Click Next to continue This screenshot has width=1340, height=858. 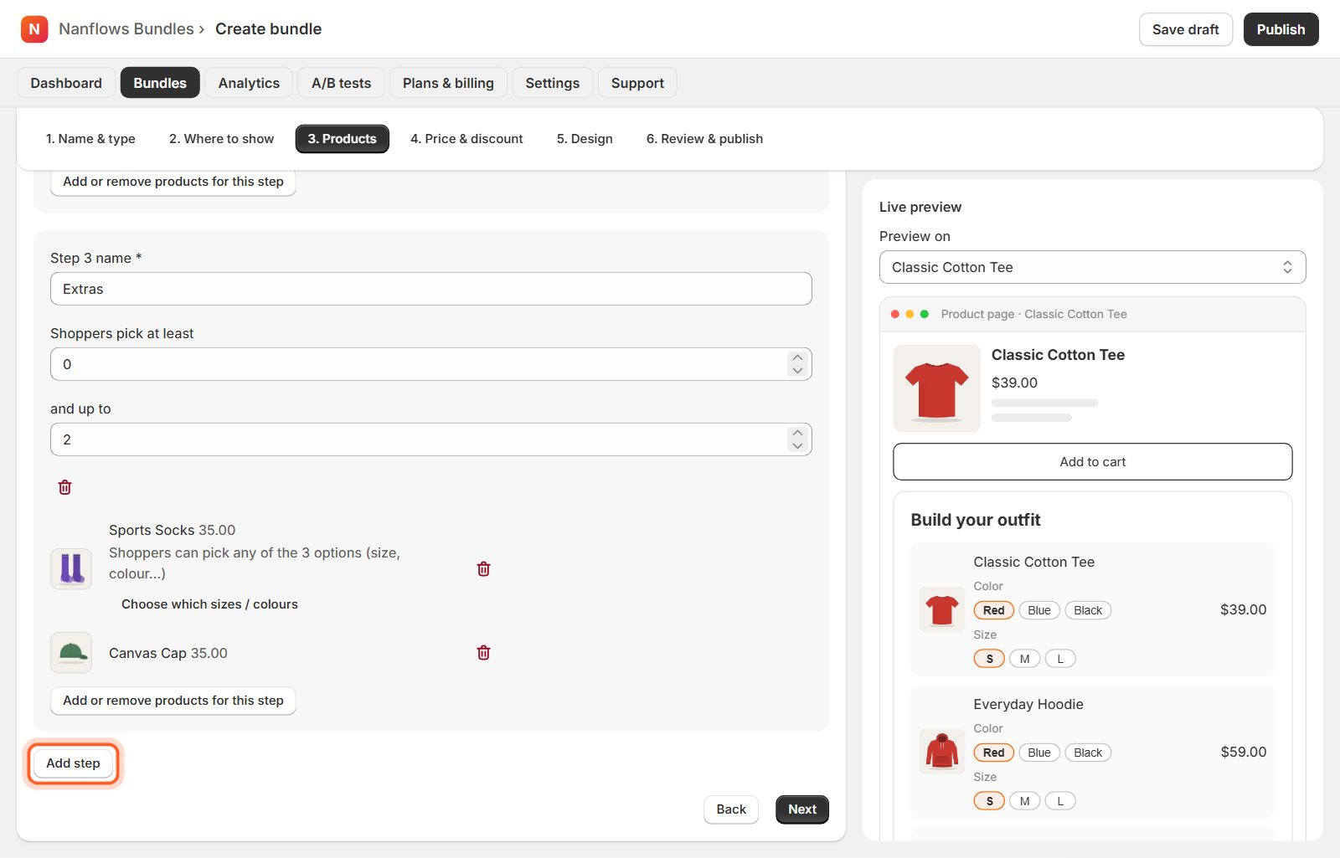[802, 809]
